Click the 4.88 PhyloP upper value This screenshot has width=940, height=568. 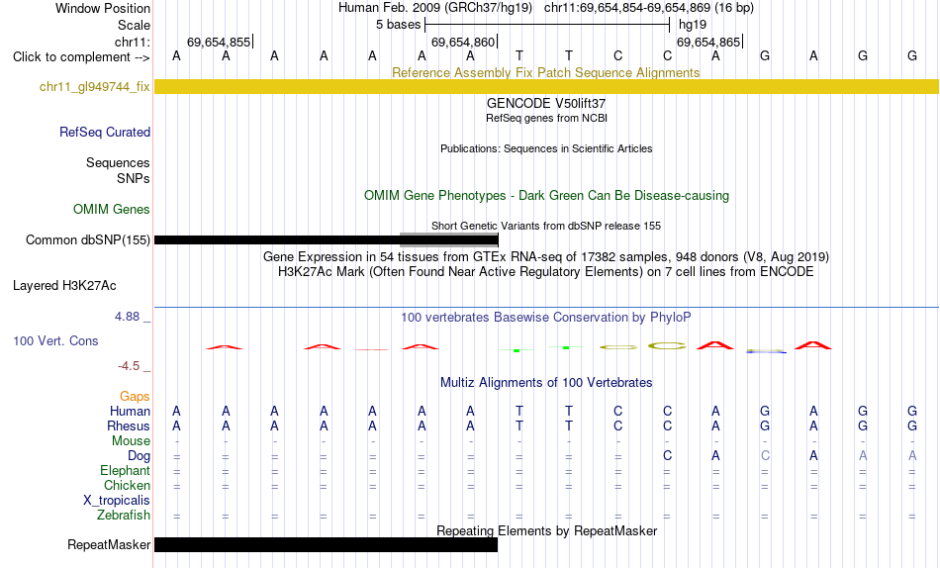(127, 316)
